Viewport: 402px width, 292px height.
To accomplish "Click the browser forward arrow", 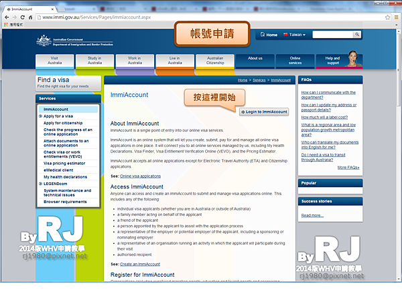I will (15, 17).
